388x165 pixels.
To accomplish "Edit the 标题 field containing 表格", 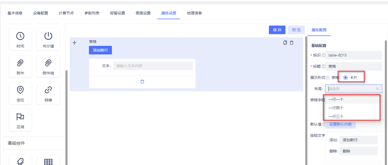I will click(x=354, y=66).
